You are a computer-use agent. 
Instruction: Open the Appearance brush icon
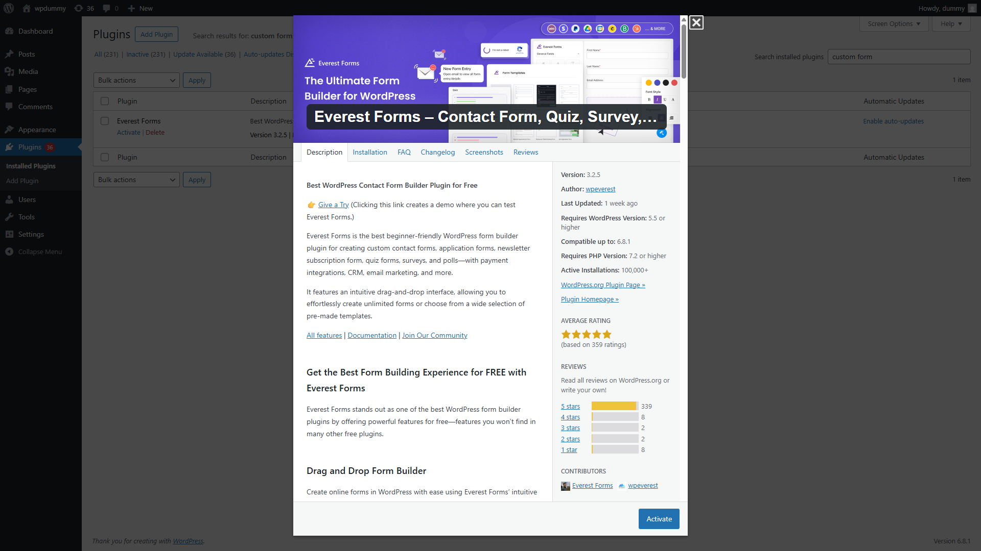[x=9, y=130]
